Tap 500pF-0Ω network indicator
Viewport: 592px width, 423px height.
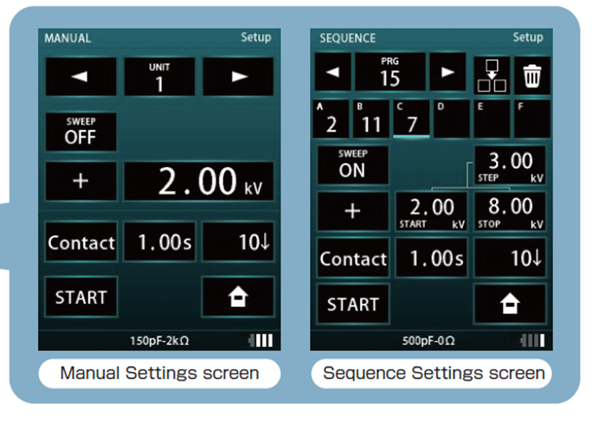tap(428, 341)
